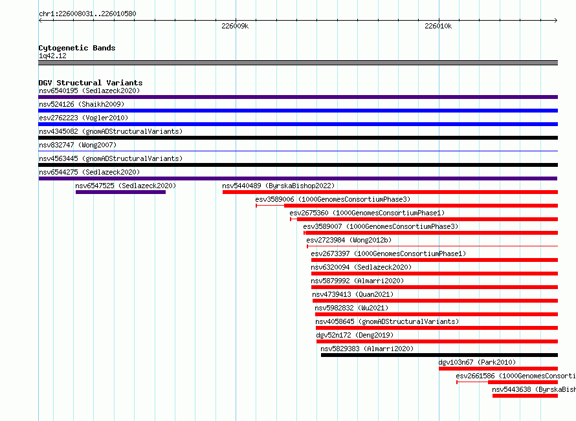This screenshot has height=421, width=576.
Task: Click the black bar under nsv5829383
Action: 439,355
